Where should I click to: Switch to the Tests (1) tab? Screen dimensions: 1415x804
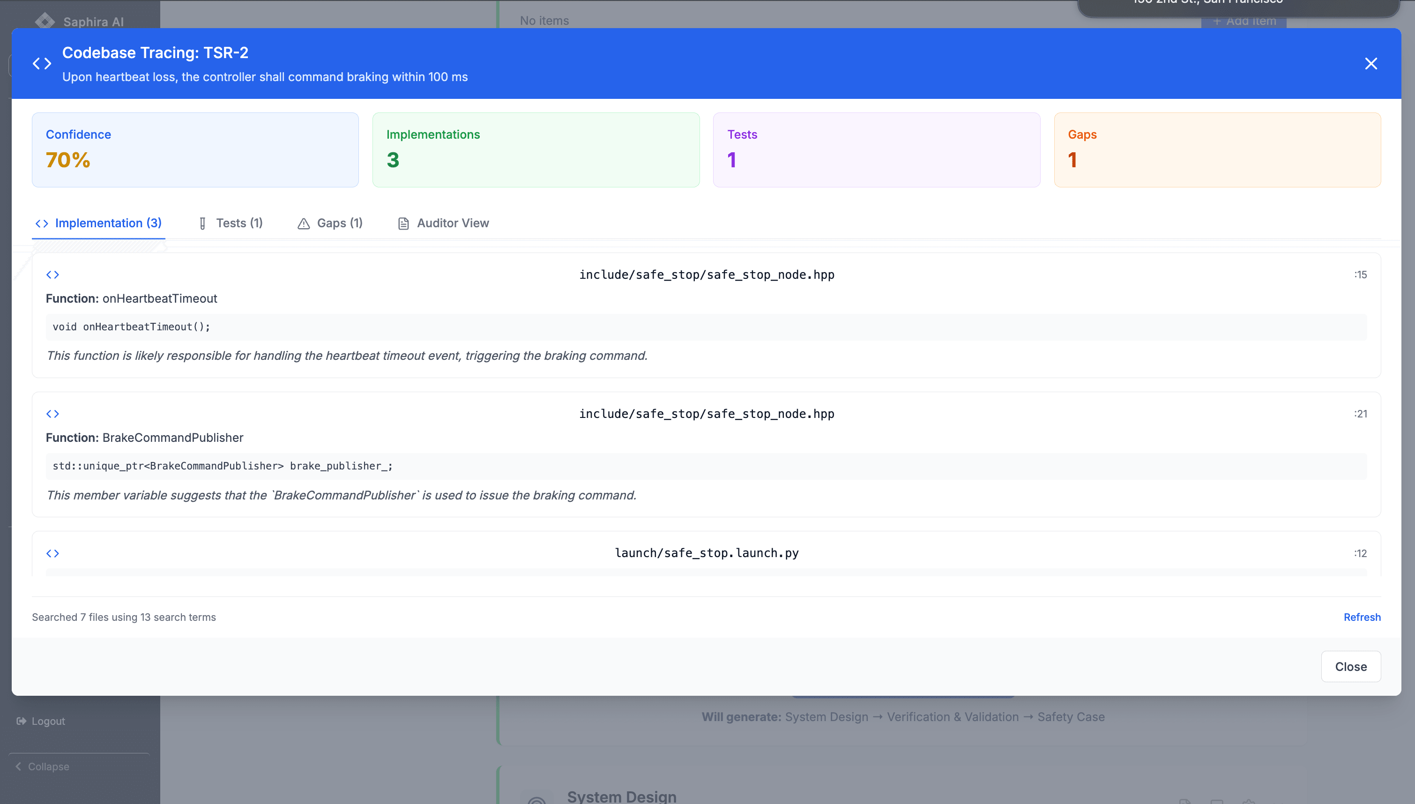(x=238, y=223)
